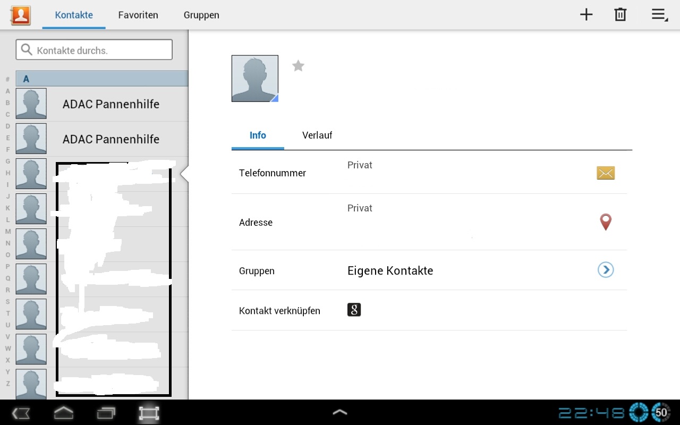This screenshot has width=680, height=425.
Task: Open the overflow menu icon
Action: click(659, 15)
